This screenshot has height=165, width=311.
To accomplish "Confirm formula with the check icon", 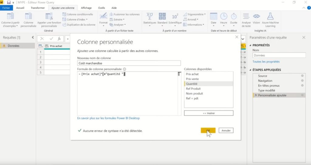I will (51, 39).
